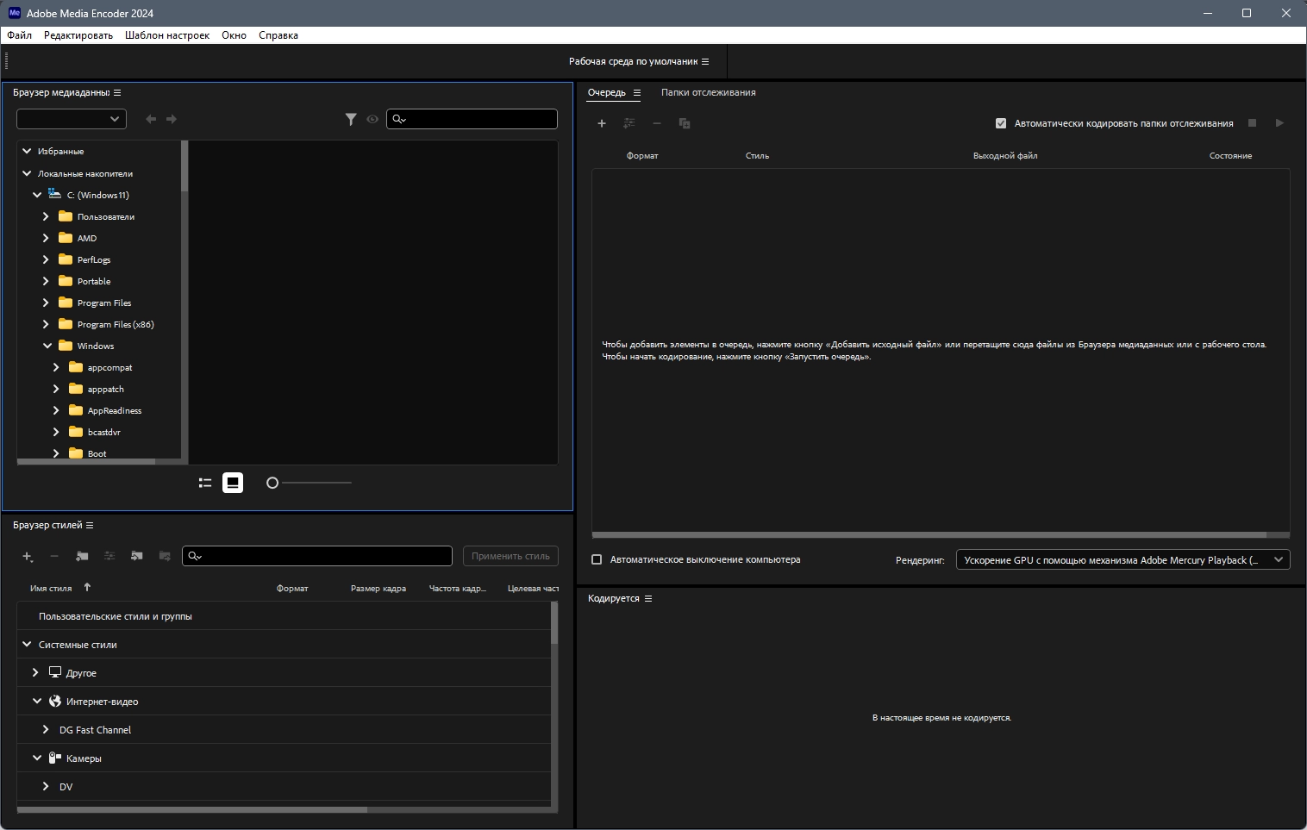Image resolution: width=1307 pixels, height=830 pixels.
Task: Expand the DG Fast Channel group
Action: click(46, 729)
